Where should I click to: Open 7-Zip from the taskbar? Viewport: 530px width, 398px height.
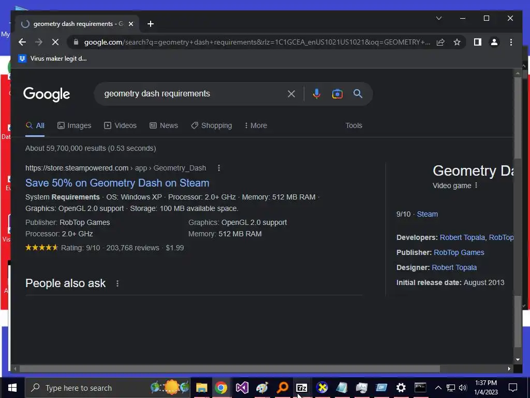click(x=302, y=388)
